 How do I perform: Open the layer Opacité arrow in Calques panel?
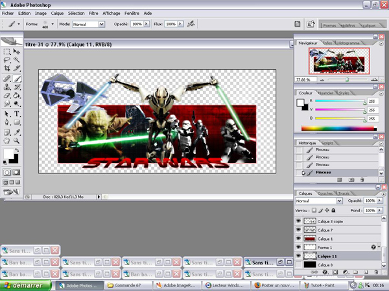[x=379, y=200]
